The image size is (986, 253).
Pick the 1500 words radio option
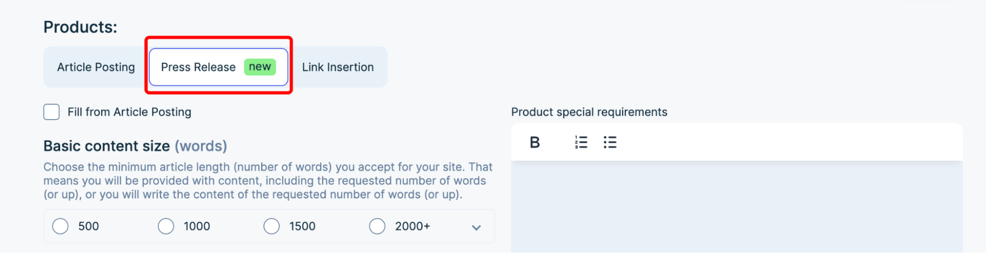click(272, 226)
